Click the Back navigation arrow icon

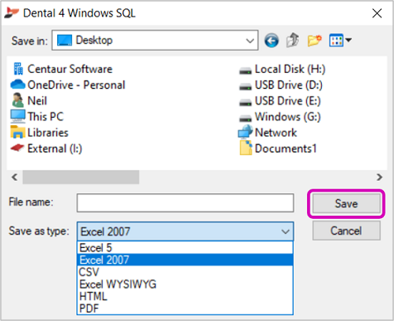pyautogui.click(x=271, y=41)
